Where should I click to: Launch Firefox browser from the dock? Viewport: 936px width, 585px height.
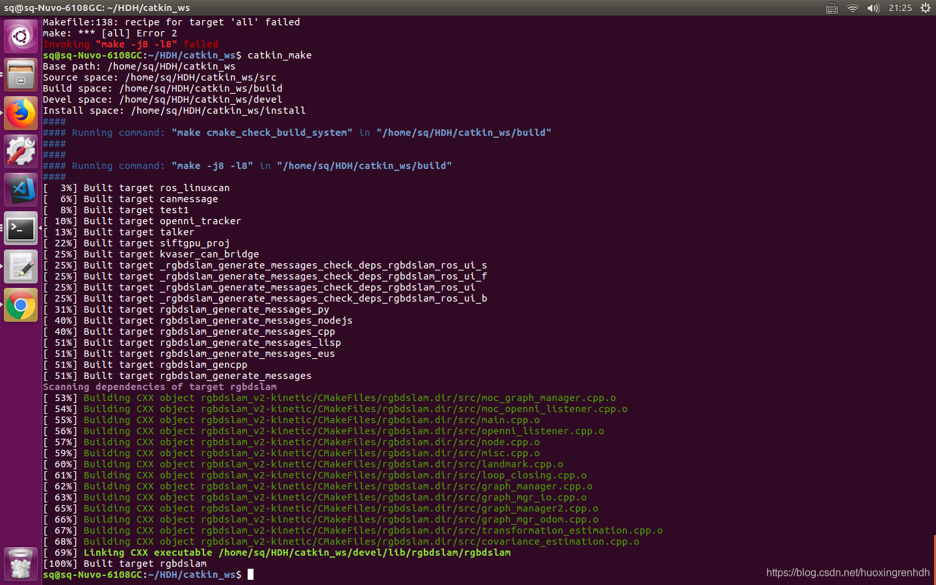[x=21, y=113]
